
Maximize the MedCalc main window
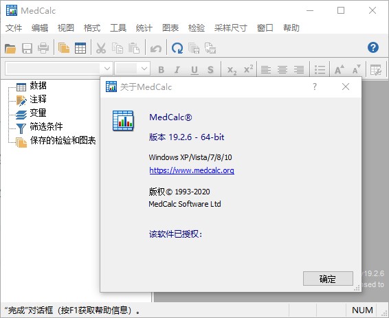point(341,10)
